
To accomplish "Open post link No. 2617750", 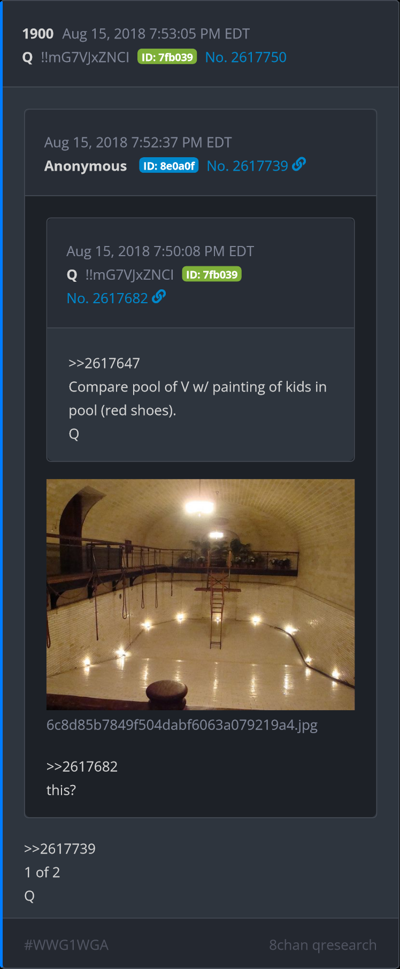I will pos(246,57).
